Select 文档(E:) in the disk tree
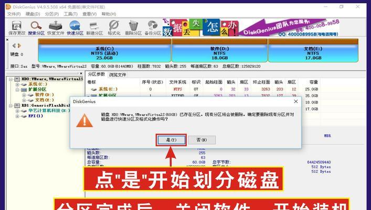The width and height of the screenshot is (371, 210). point(44,100)
